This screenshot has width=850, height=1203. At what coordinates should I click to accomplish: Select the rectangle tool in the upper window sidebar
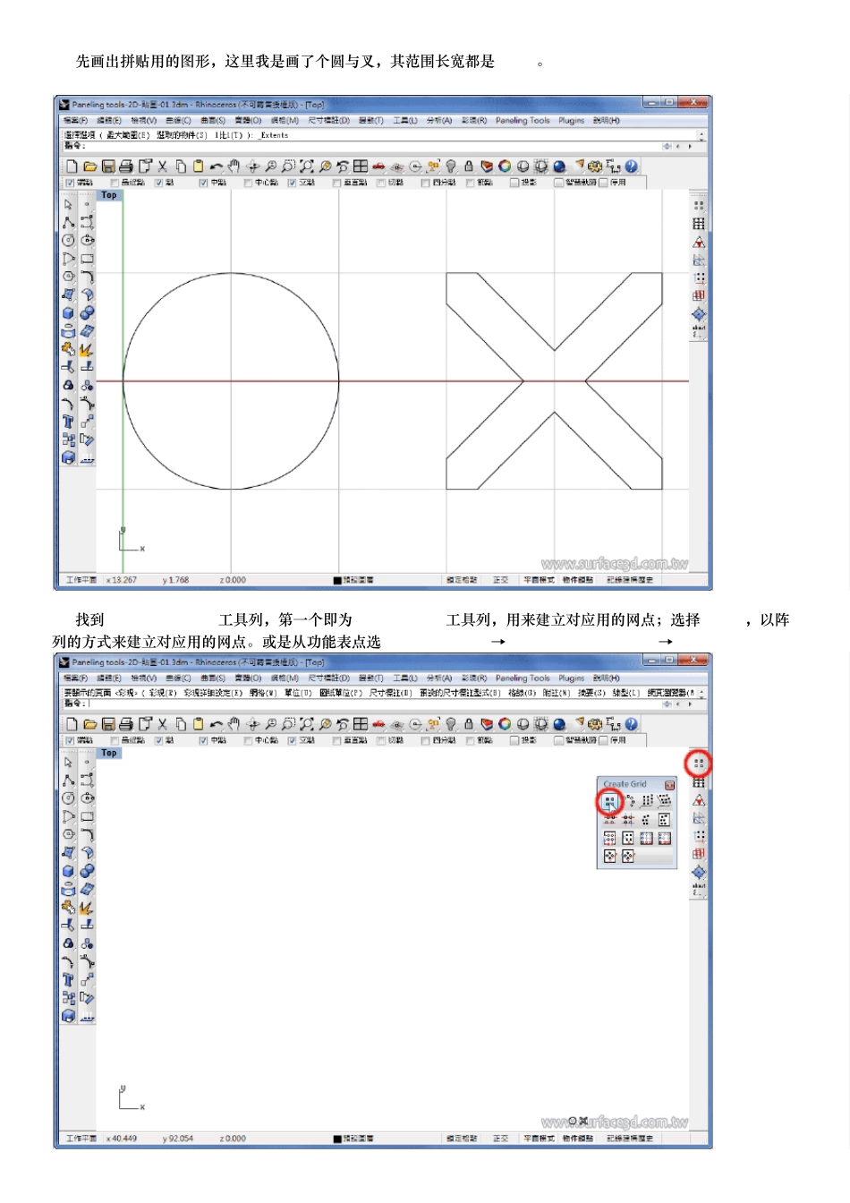[87, 259]
